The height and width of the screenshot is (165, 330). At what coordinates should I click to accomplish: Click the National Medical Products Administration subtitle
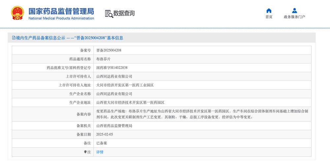click(x=61, y=18)
